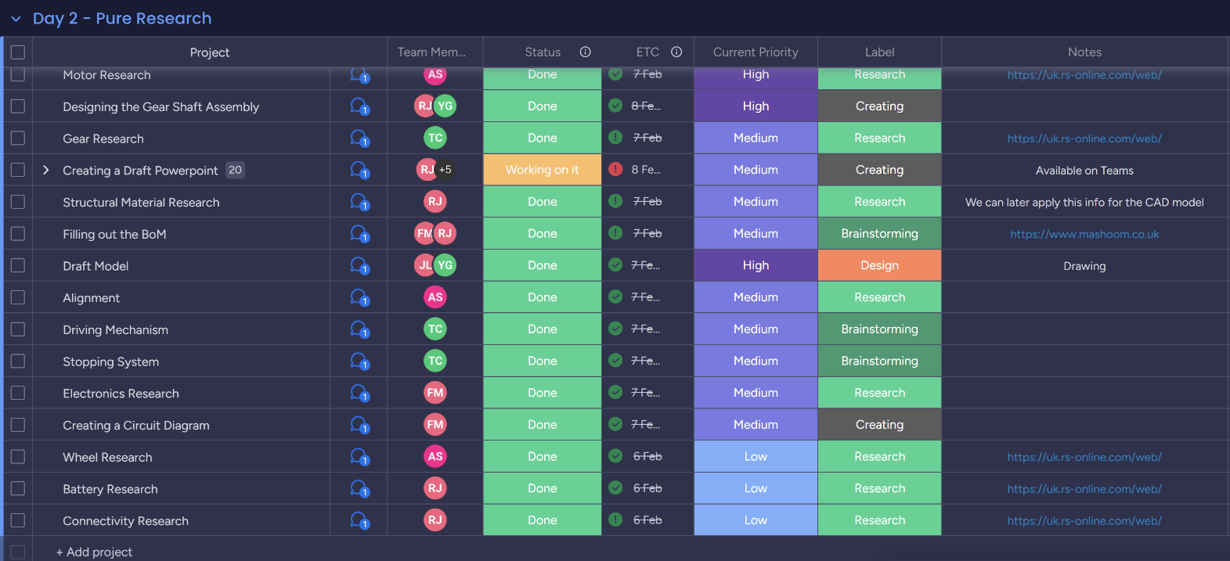This screenshot has height=561, width=1230.
Task: Open Done status dropdown for Gear Research
Action: point(542,138)
